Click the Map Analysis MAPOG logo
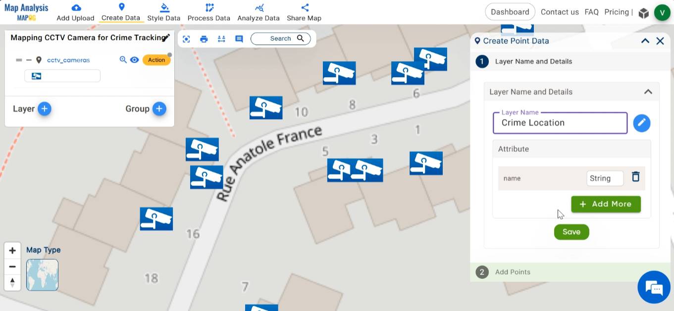The width and height of the screenshot is (674, 311). (26, 12)
